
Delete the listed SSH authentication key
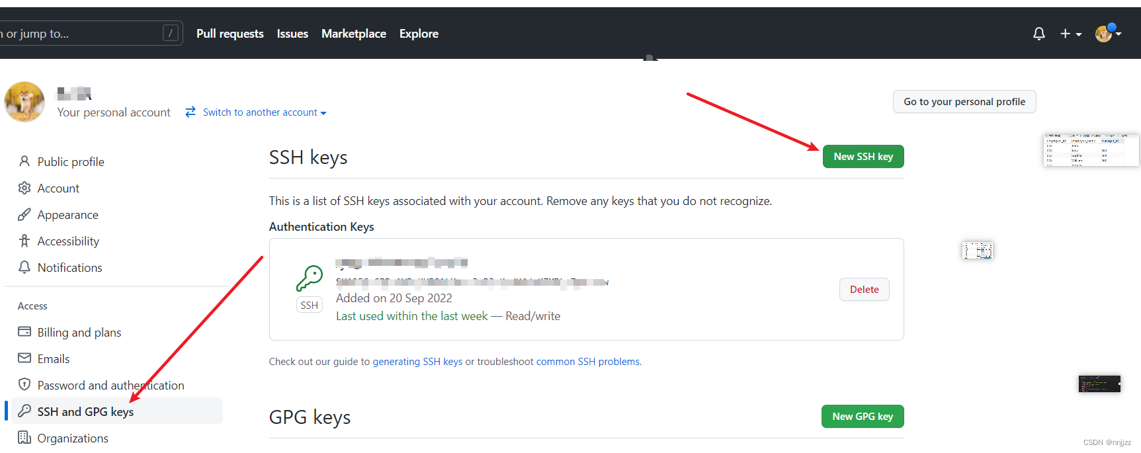point(865,290)
